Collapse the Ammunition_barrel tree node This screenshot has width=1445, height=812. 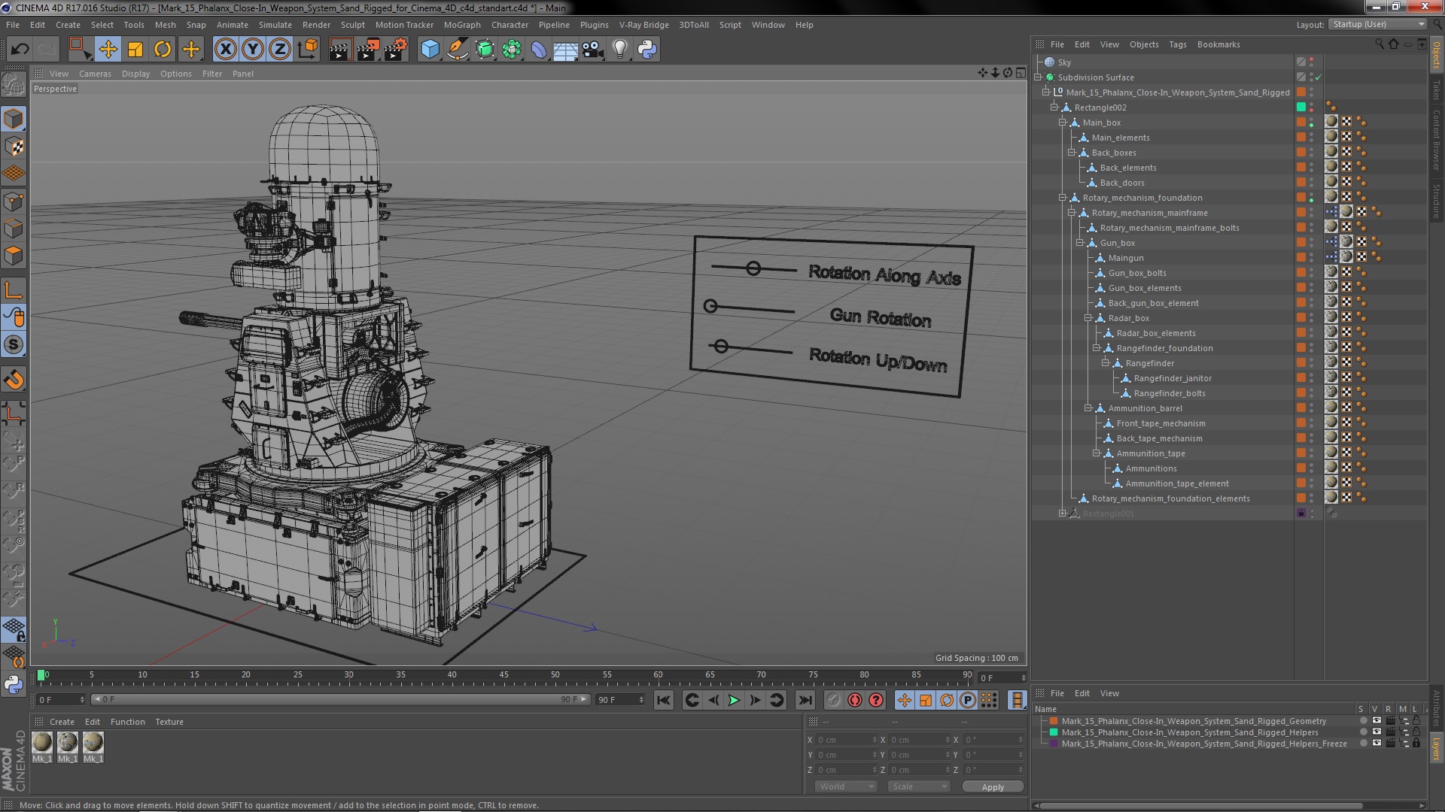1088,408
